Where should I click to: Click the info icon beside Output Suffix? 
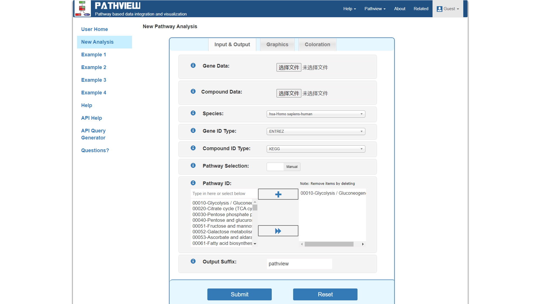click(x=193, y=261)
